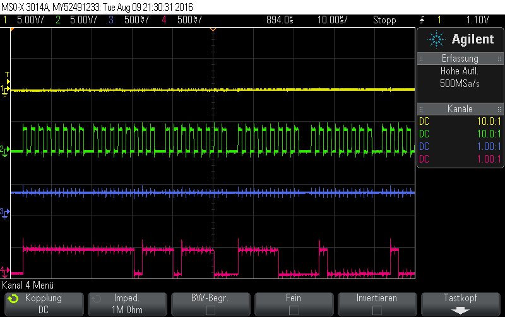This screenshot has width=505, height=317.
Task: Click the grip handle left of Erfassung
Action: [421, 59]
